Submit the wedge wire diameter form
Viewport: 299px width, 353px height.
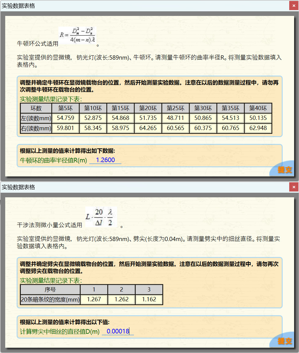coord(285,341)
